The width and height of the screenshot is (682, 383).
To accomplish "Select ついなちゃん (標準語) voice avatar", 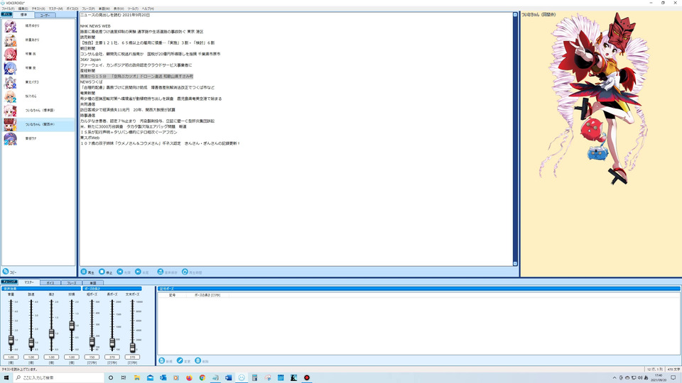I will 10,111.
